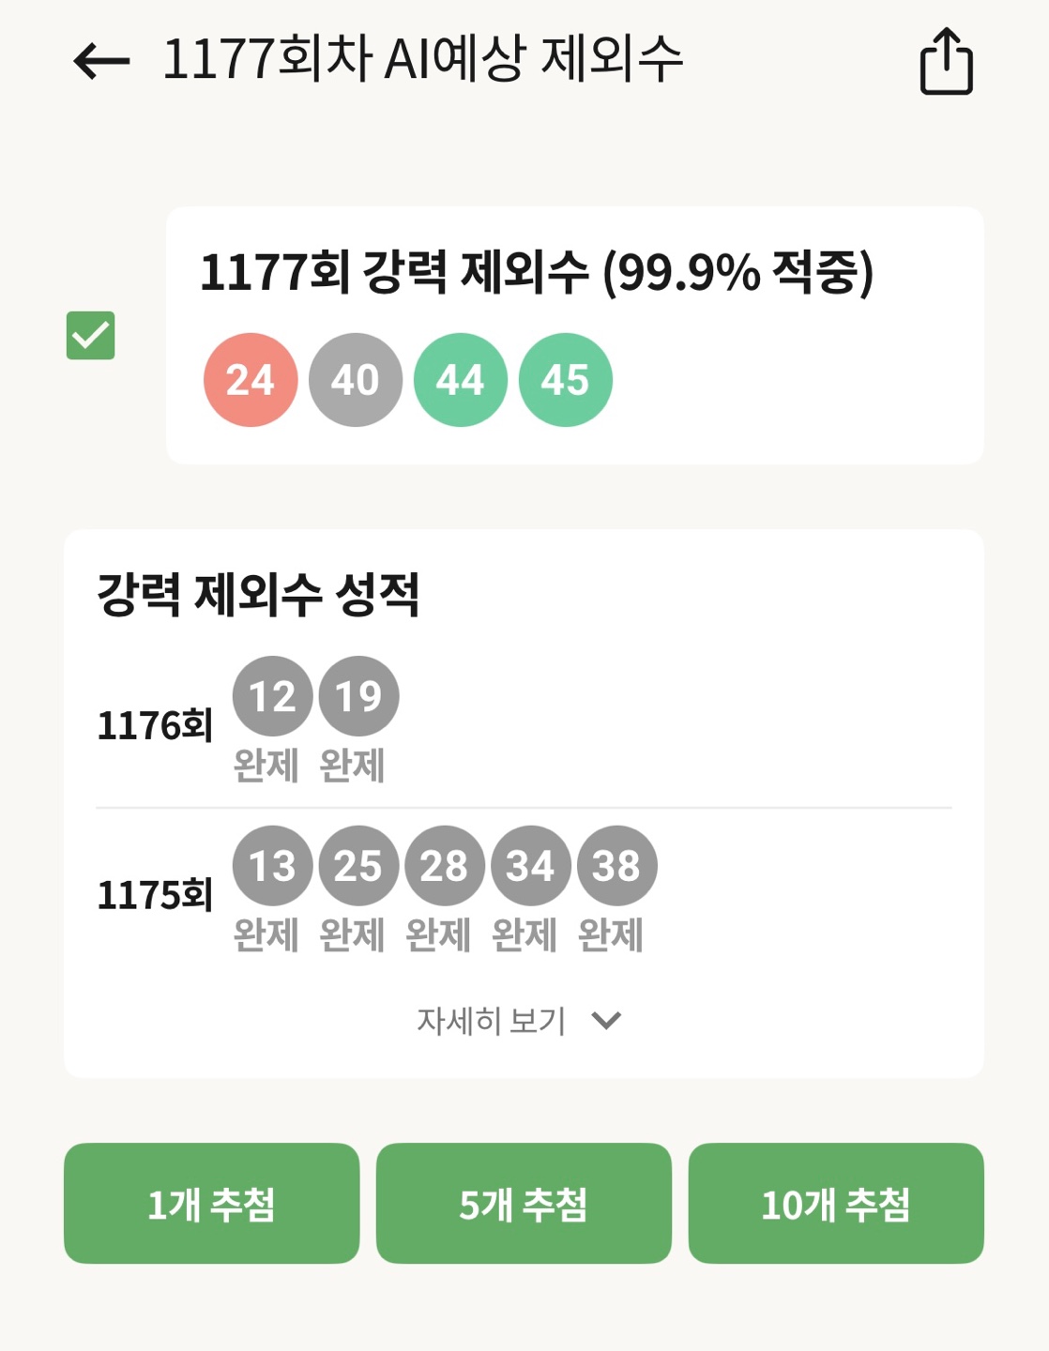
Task: Select the gray number 40 ball
Action: (x=356, y=380)
